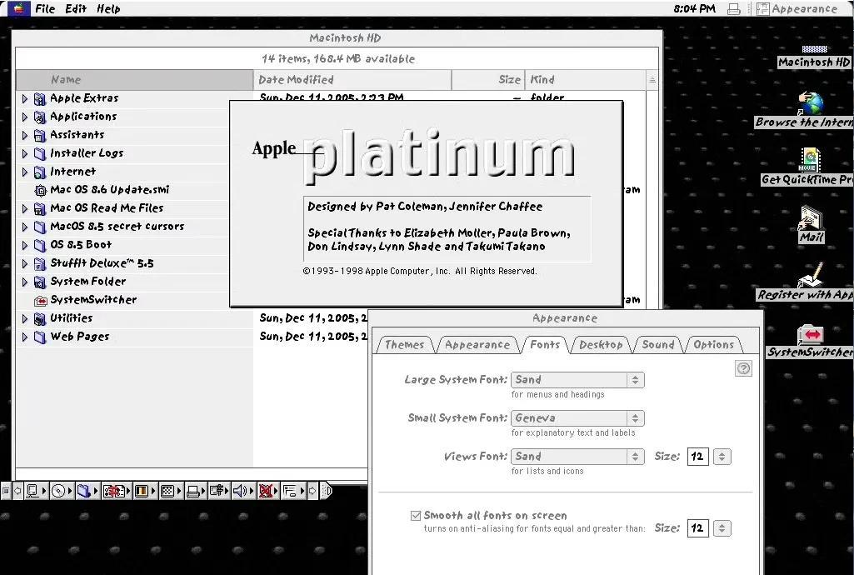The width and height of the screenshot is (854, 575).
Task: Expand the Utilities folder triangle
Action: tap(24, 319)
